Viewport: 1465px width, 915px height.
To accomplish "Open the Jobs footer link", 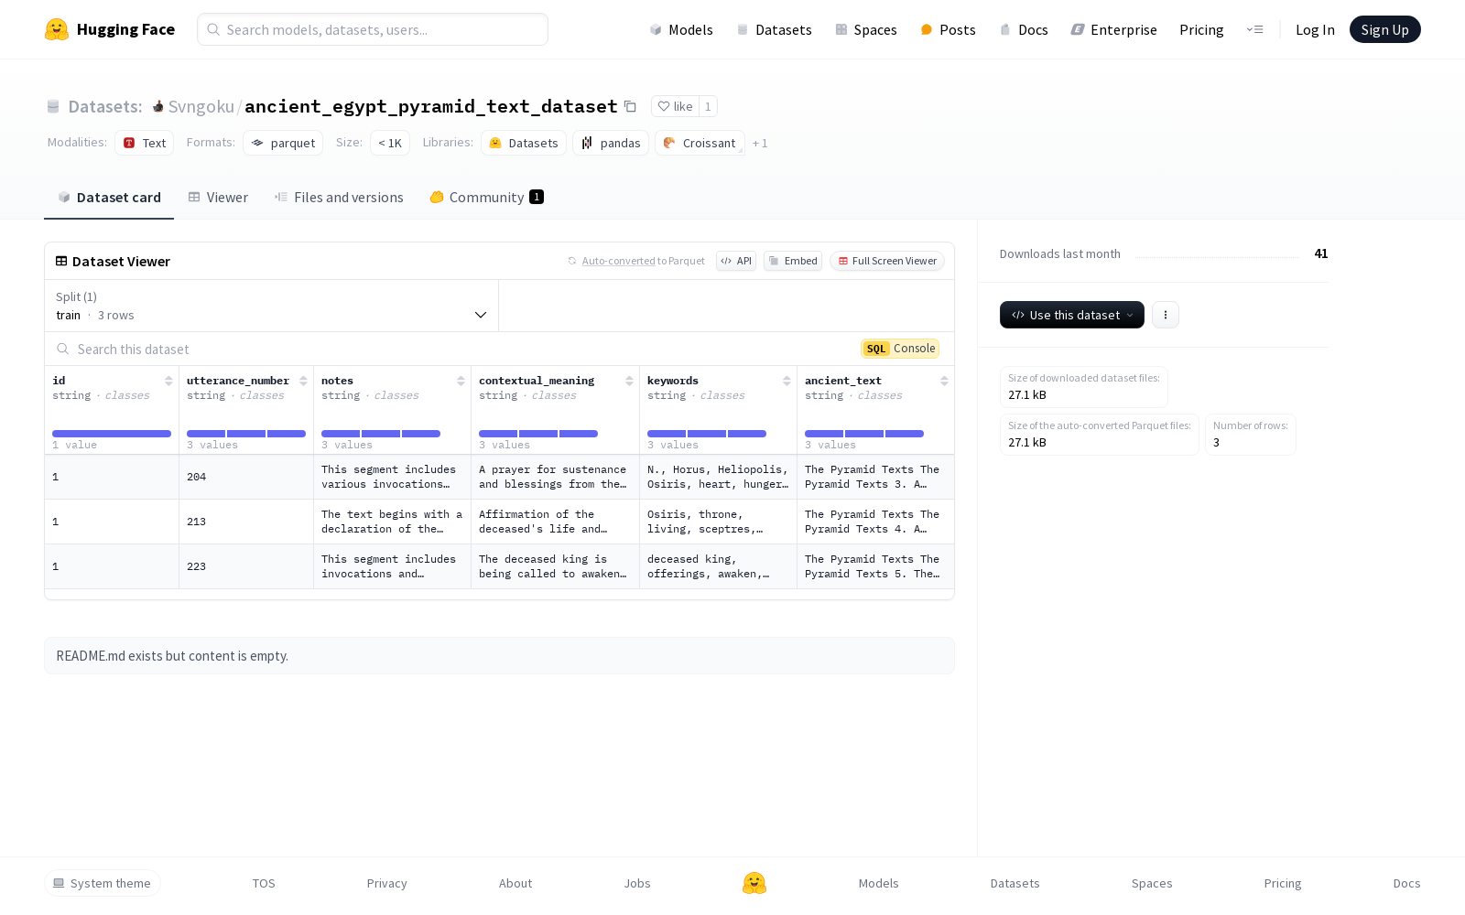I will pyautogui.click(x=637, y=883).
